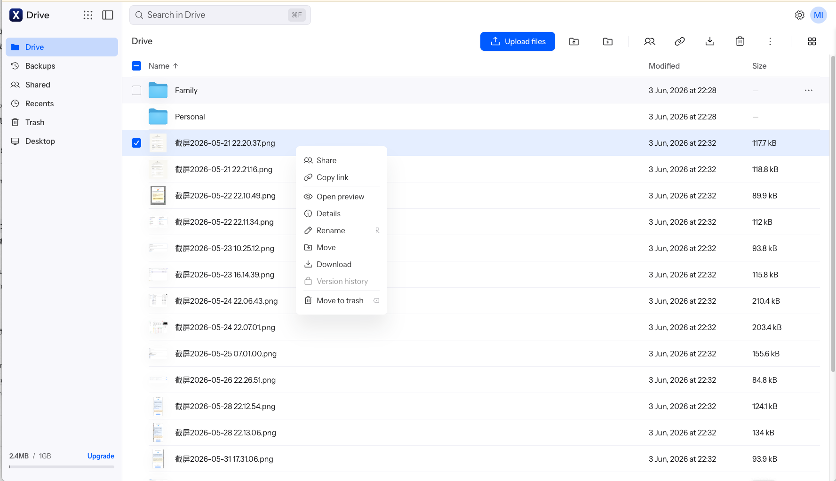Screen dimensions: 836x481
Task: Click the ⌘F shortcut badge in search
Action: [297, 15]
